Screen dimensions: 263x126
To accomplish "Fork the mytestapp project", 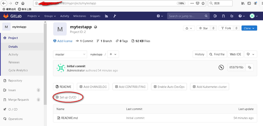I will pyautogui.click(x=226, y=28).
